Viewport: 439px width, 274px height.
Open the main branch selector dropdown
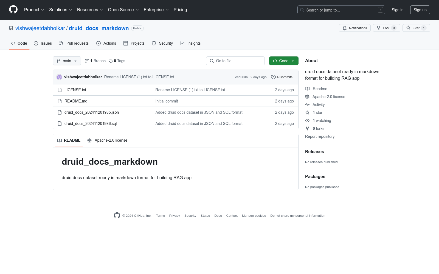[67, 61]
